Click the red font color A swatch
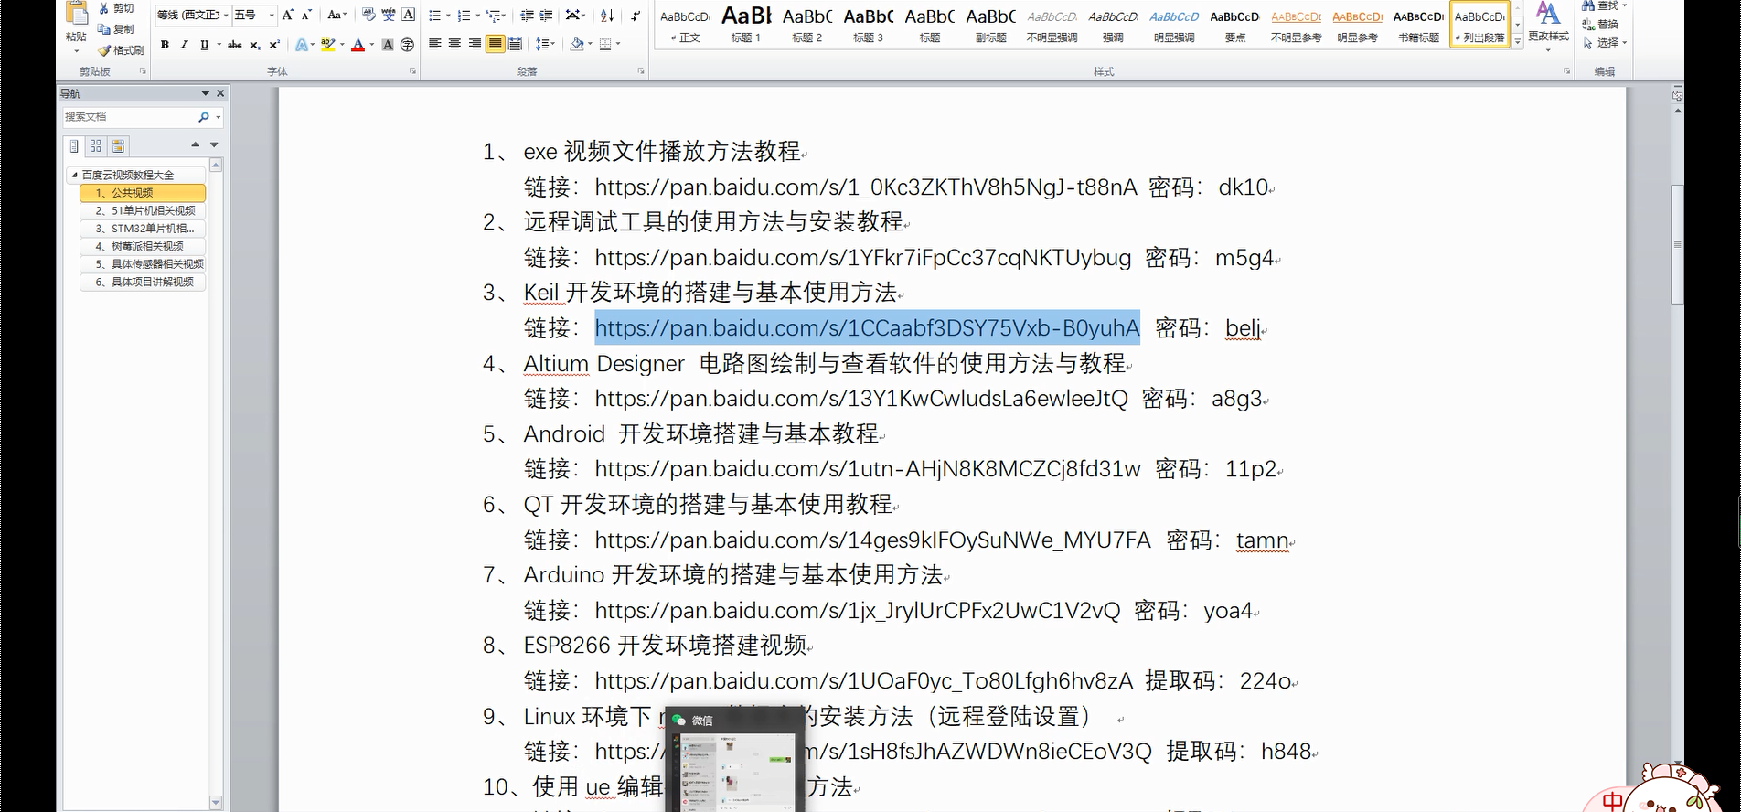 (358, 44)
